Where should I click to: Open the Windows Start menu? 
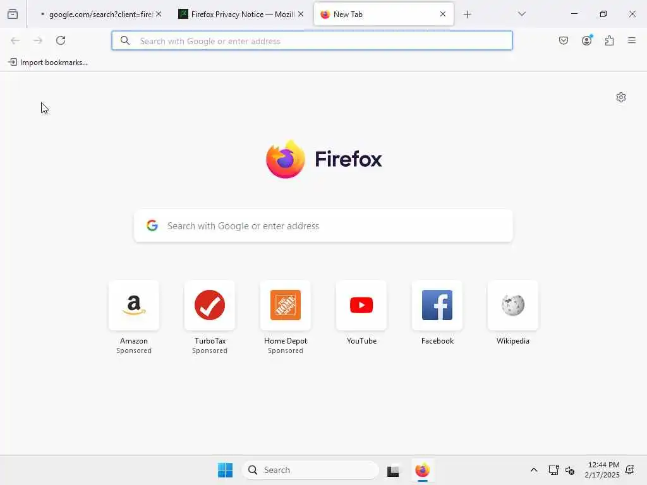pos(226,470)
